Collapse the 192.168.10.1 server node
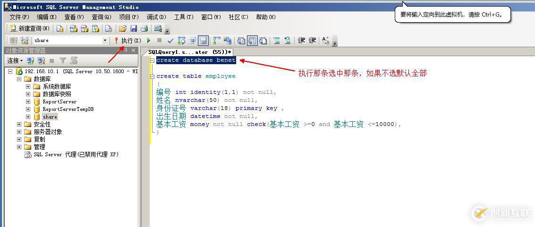This screenshot has width=535, height=227. [10, 72]
